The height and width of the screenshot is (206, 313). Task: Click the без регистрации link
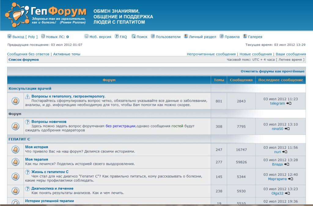(x=120, y=126)
